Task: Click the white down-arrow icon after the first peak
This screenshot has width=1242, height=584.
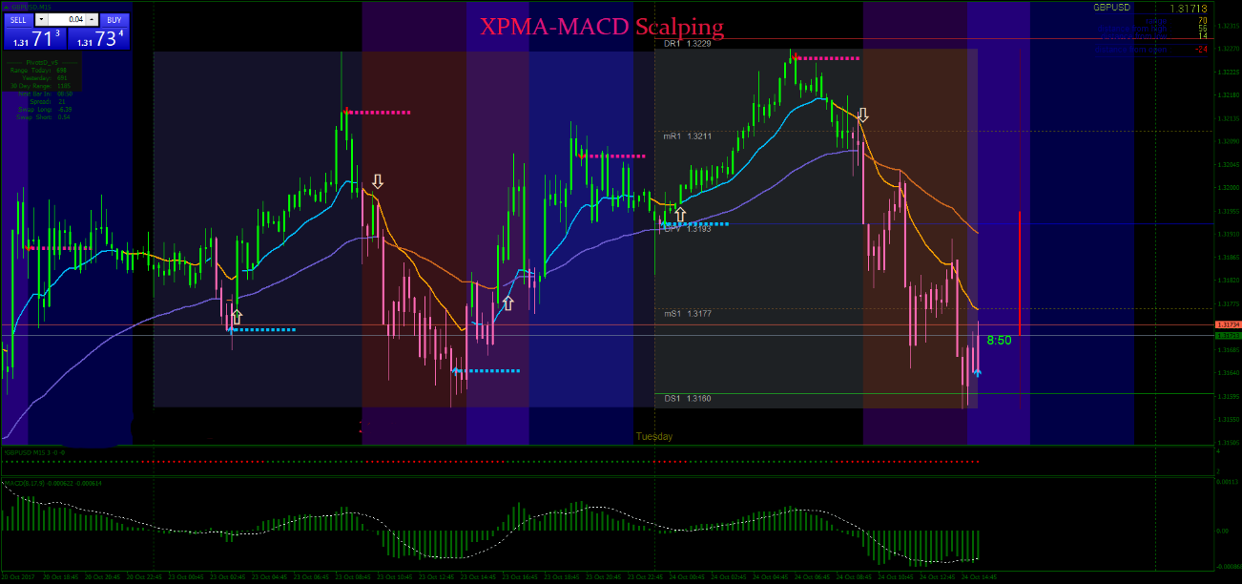Action: [379, 179]
